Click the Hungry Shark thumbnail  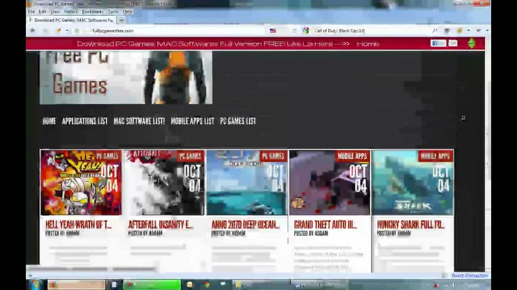coord(413,183)
